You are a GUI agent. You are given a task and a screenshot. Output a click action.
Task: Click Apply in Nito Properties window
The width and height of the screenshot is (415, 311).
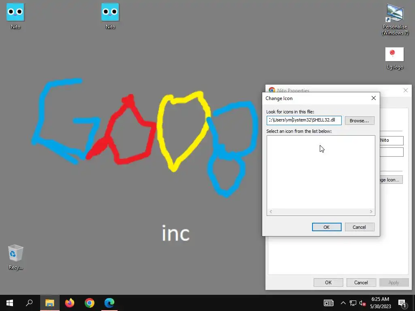tap(394, 282)
